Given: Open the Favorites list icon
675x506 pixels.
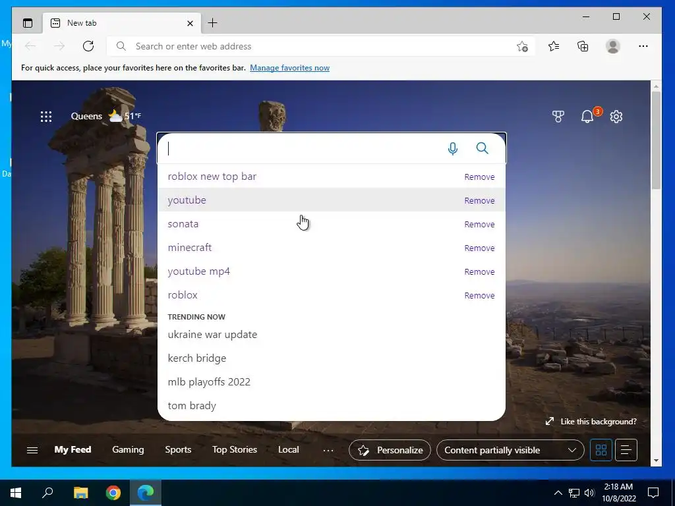Looking at the screenshot, I should pos(554,46).
